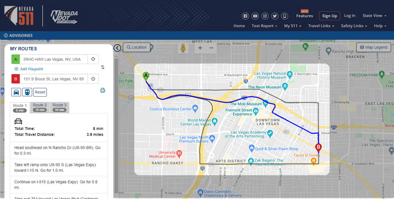Edit the destination B address field
This screenshot has width=394, height=199.
pos(54,79)
